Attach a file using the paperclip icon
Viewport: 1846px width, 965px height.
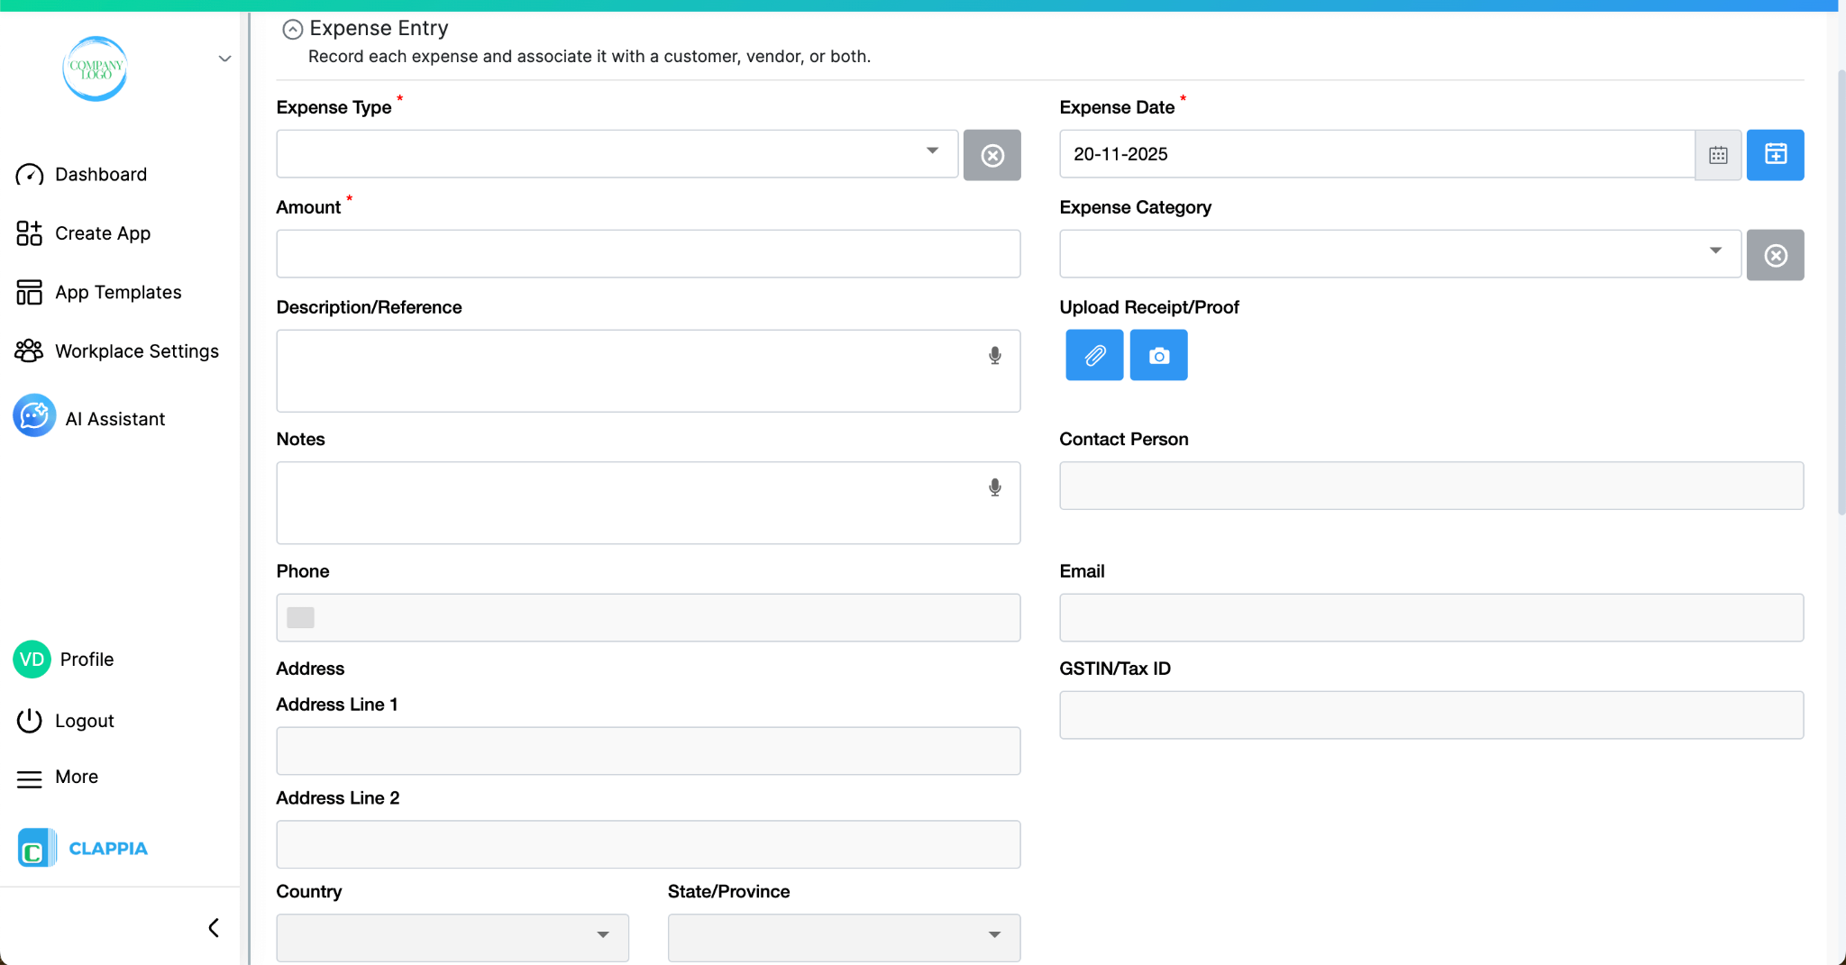1093,355
